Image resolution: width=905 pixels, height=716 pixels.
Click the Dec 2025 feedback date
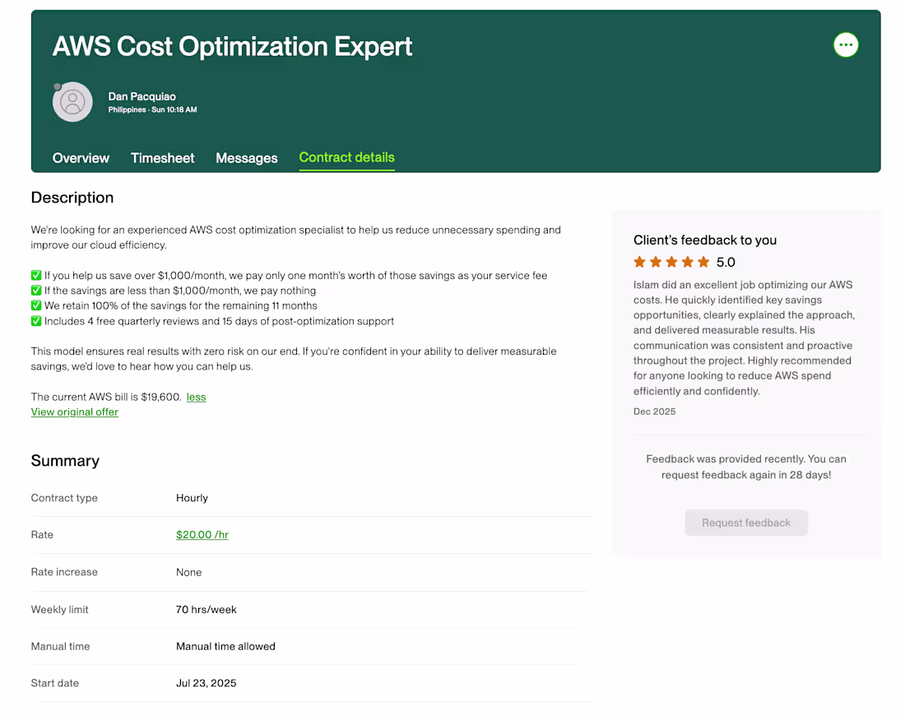click(x=654, y=411)
